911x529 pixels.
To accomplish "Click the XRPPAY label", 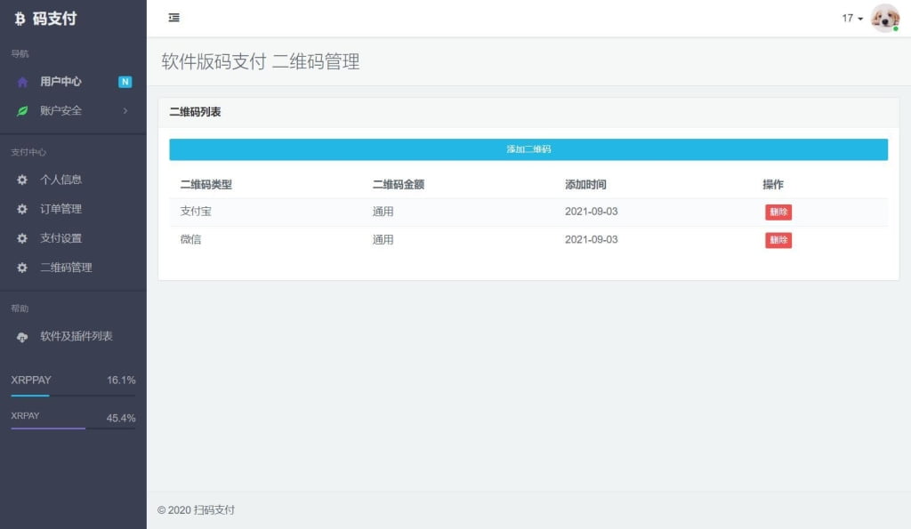I will [x=31, y=380].
